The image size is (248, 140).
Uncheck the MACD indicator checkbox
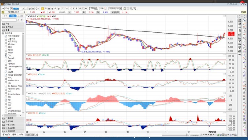click(x=6, y=72)
